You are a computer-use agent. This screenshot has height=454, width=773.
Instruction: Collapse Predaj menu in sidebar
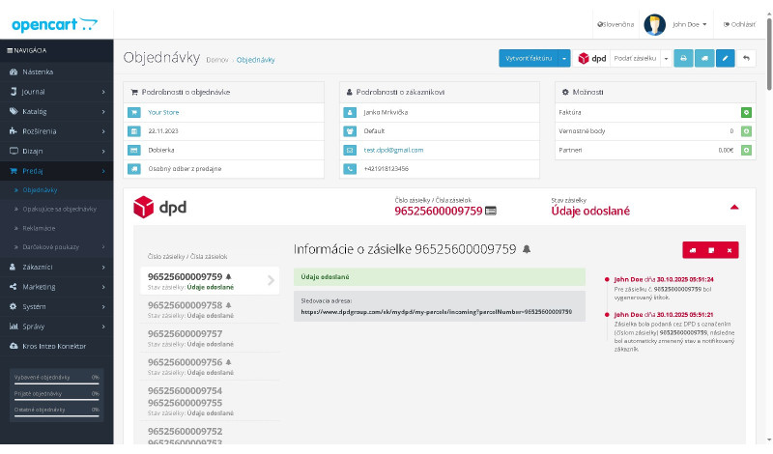click(x=57, y=171)
